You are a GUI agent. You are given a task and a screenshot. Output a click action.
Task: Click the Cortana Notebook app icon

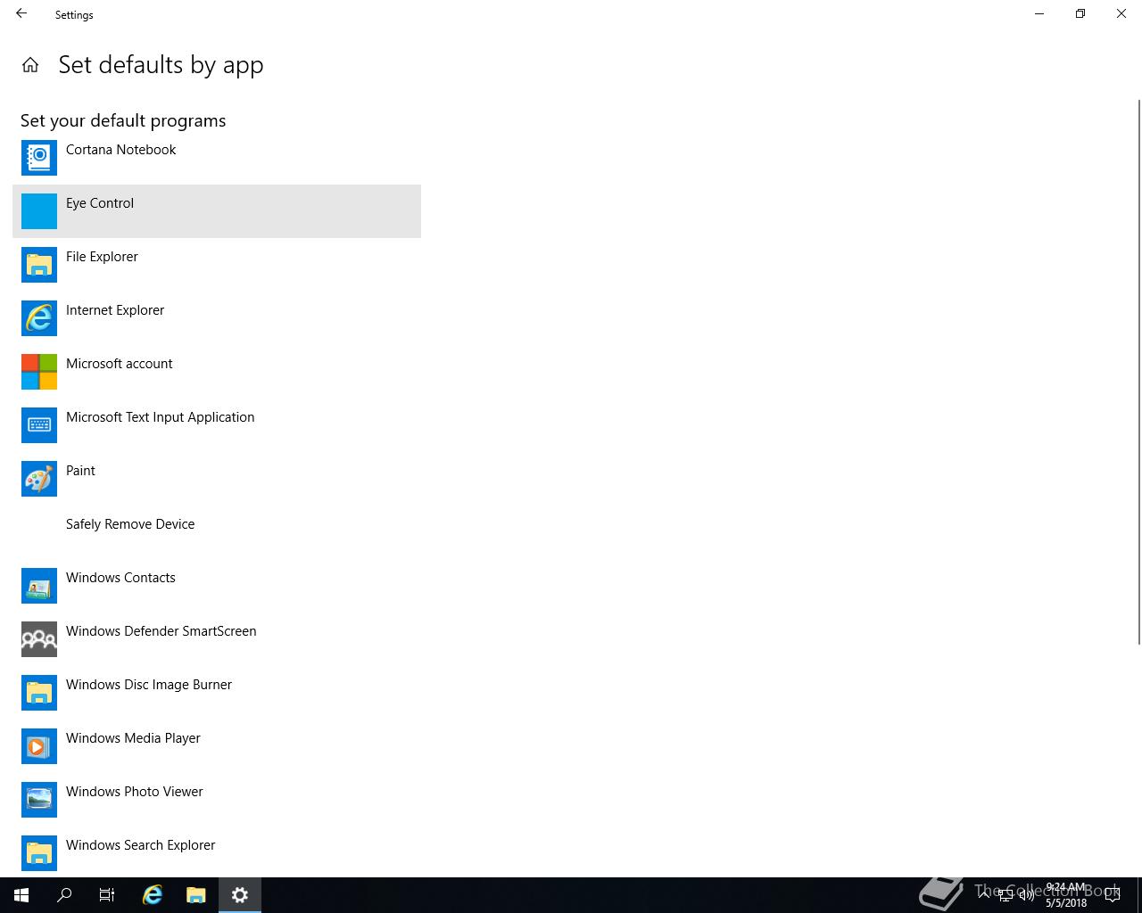pyautogui.click(x=39, y=158)
